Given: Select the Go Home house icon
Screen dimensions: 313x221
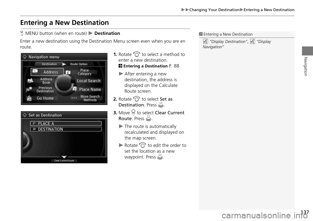Looking at the screenshot, I should pyautogui.click(x=29, y=98).
